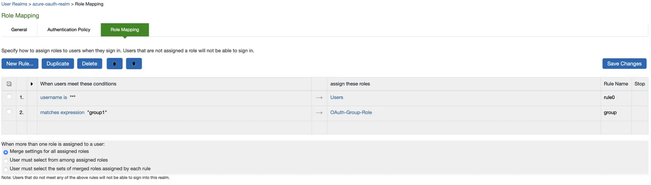Go to User Realms breadcrumb
Image resolution: width=651 pixels, height=185 pixels.
15,4
